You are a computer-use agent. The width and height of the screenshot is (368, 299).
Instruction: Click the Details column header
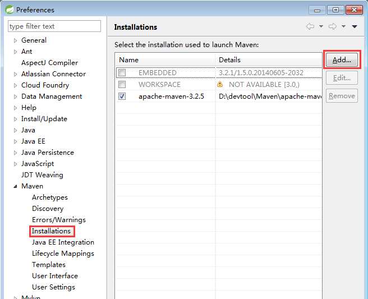(269, 60)
